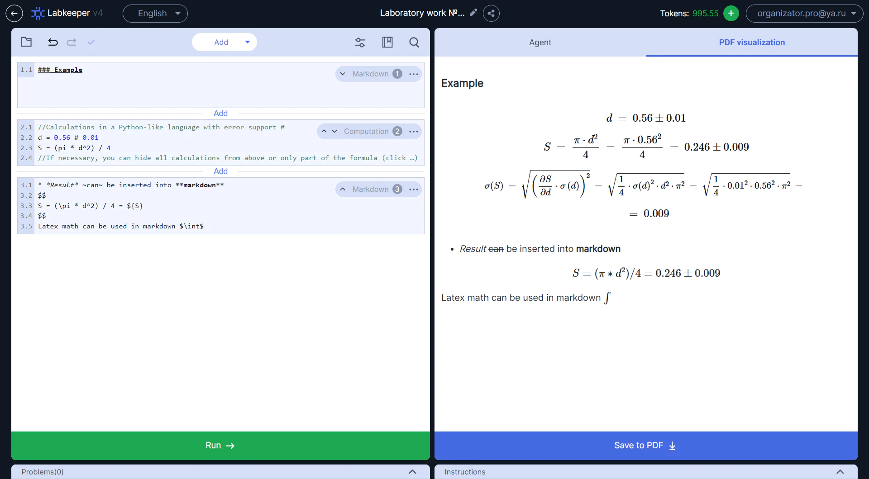Redo the last edit
Viewport: 869px width, 479px height.
72,42
